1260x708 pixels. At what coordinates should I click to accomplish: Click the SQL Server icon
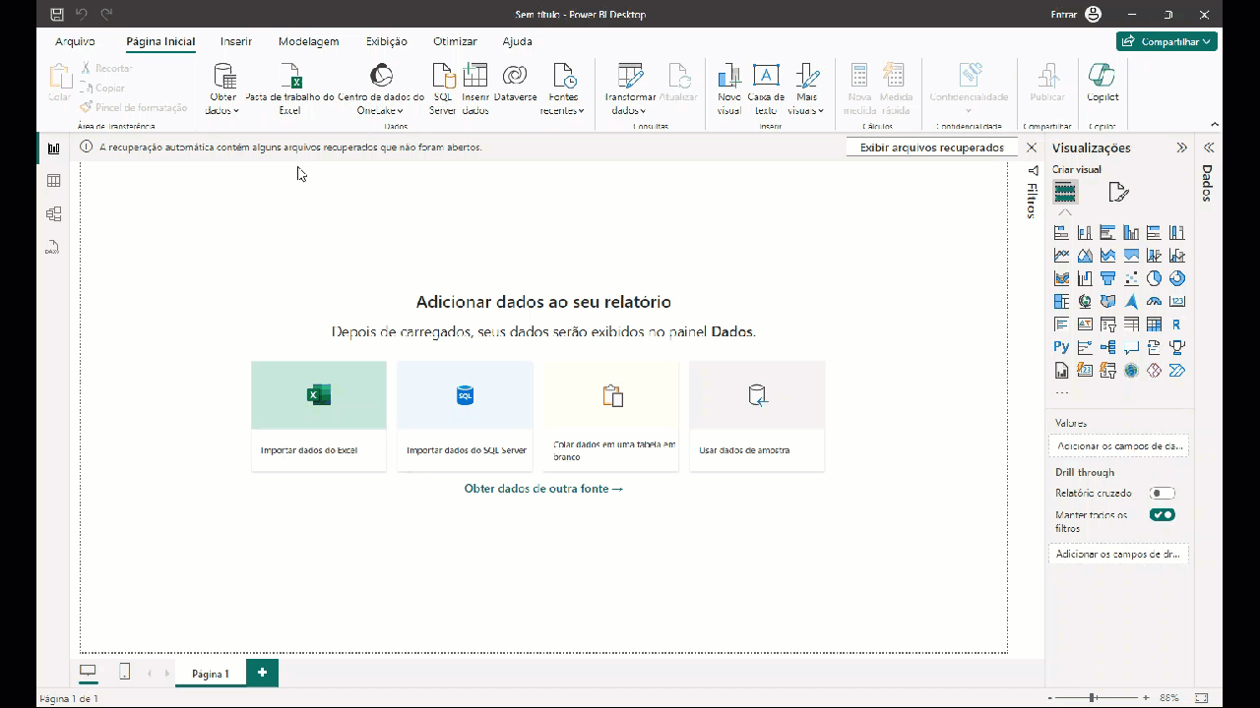[x=443, y=76]
